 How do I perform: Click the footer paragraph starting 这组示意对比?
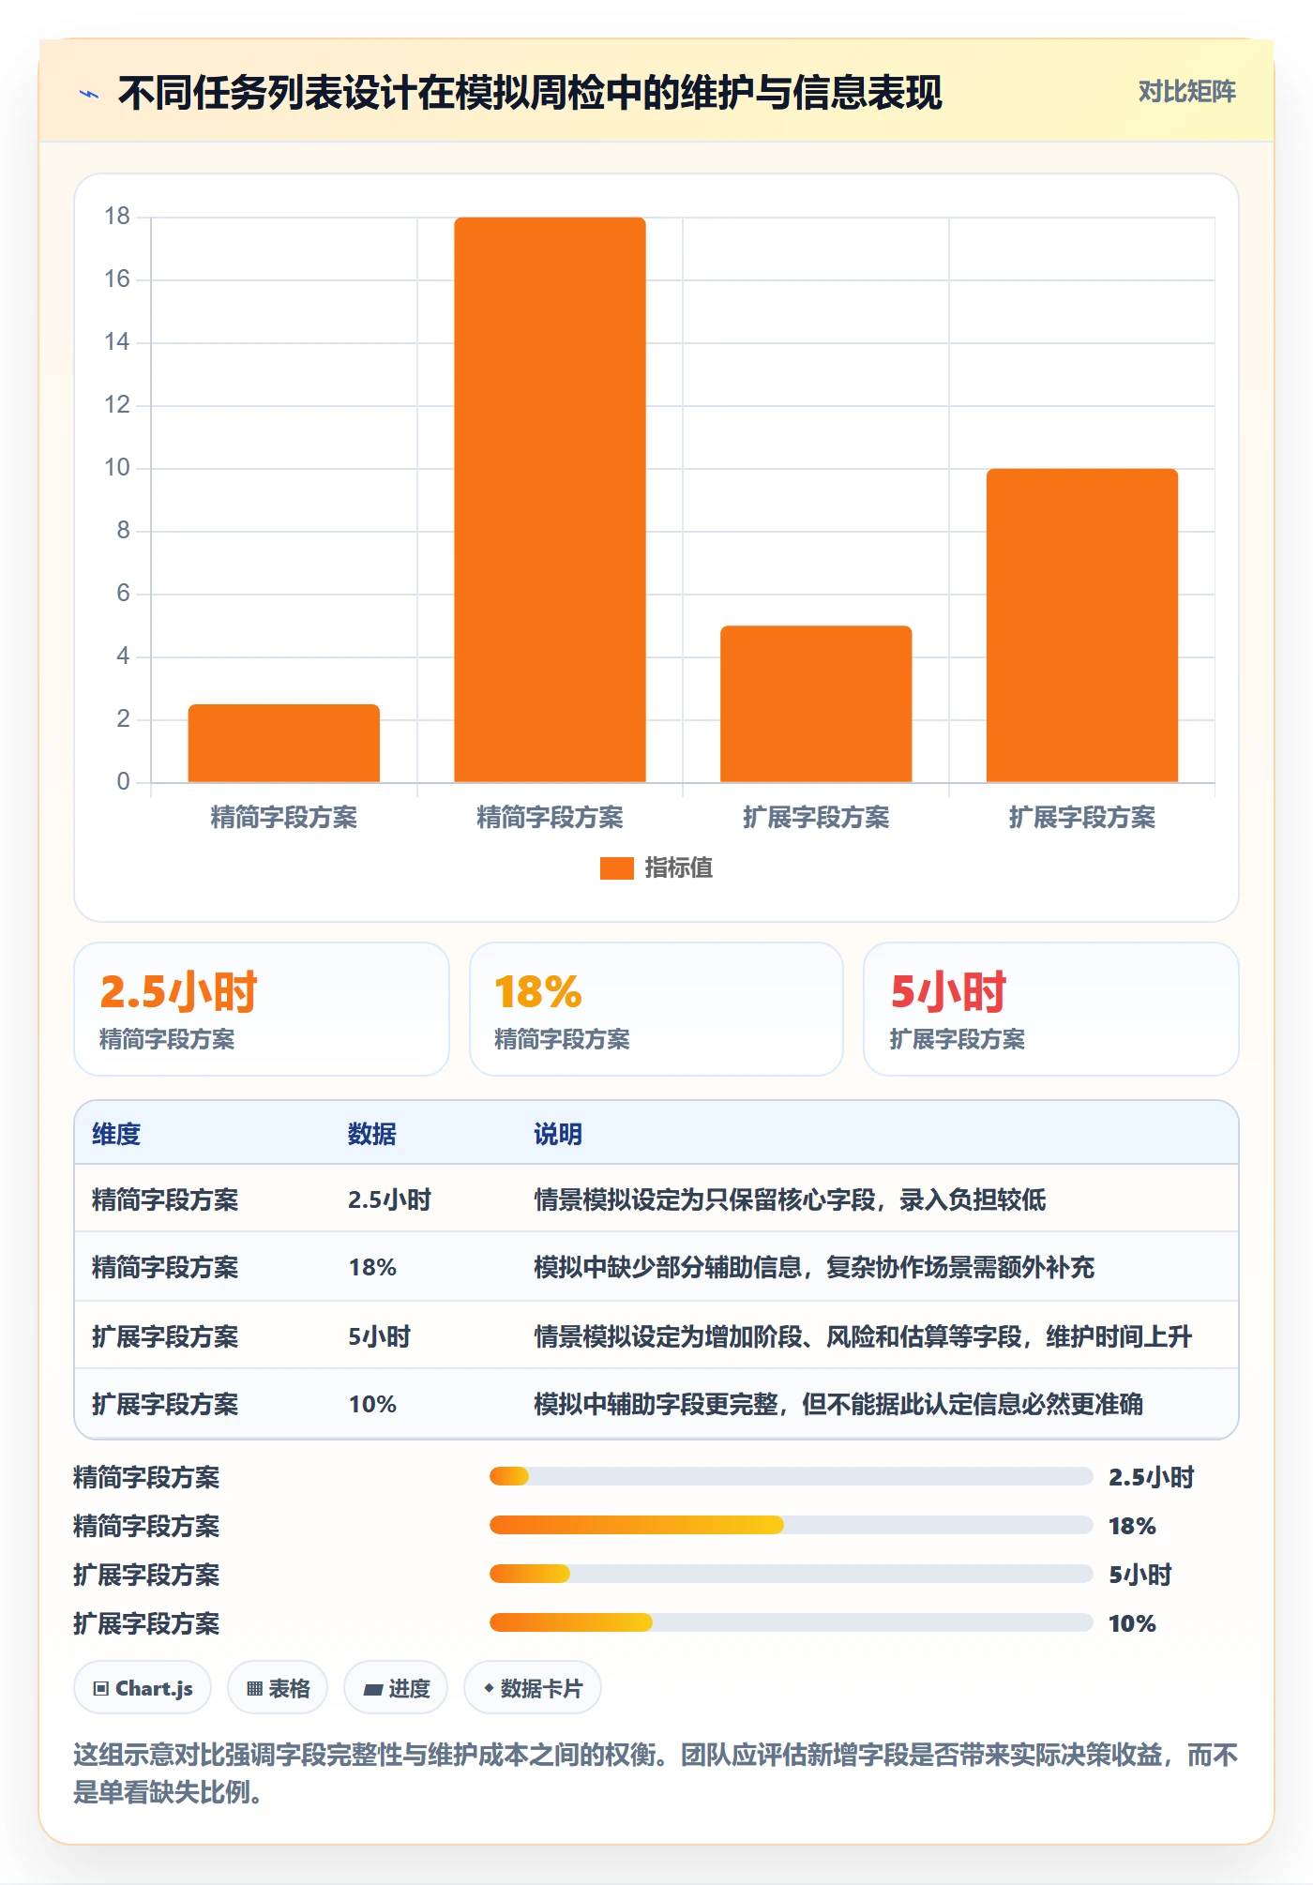tap(656, 1773)
